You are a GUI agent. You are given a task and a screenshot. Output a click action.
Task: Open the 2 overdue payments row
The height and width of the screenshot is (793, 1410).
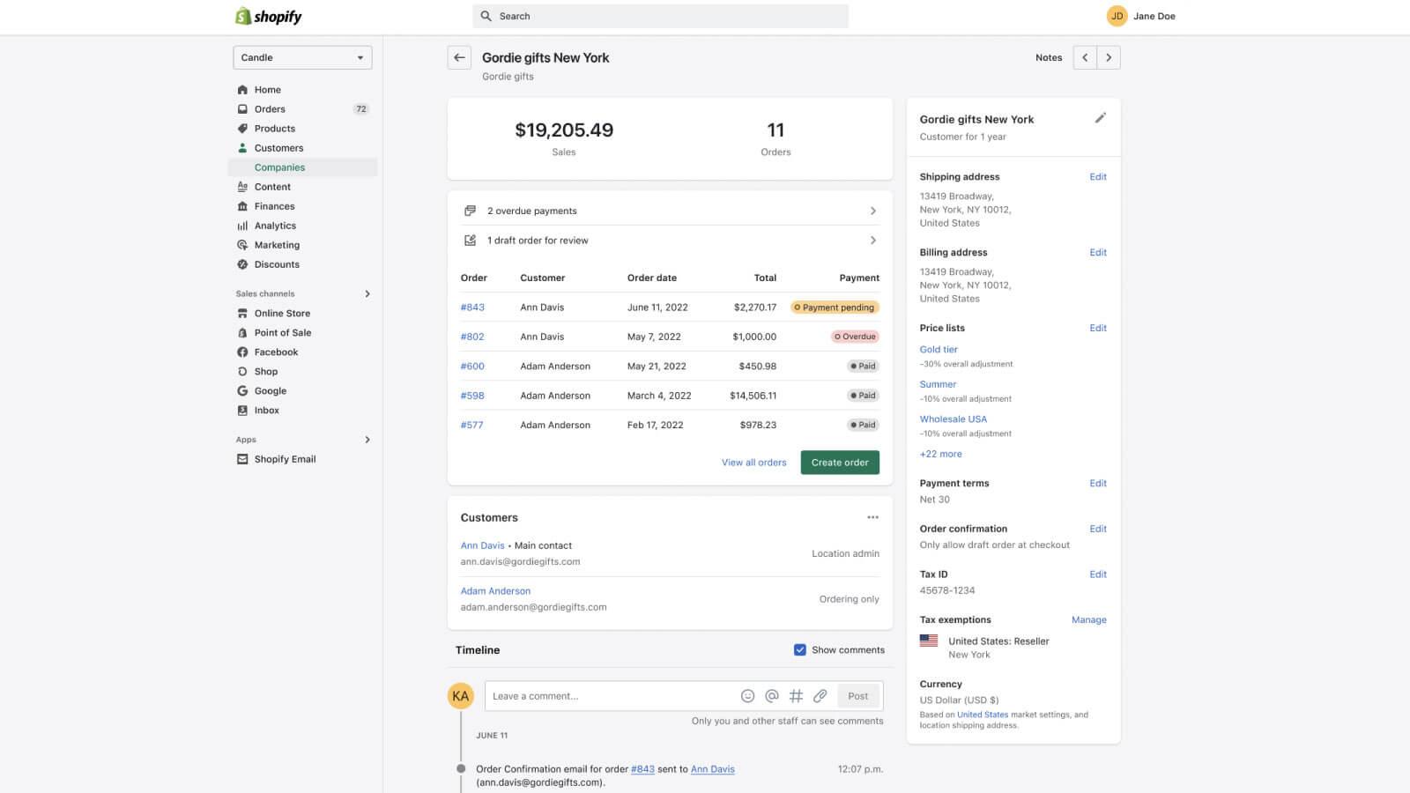point(670,211)
